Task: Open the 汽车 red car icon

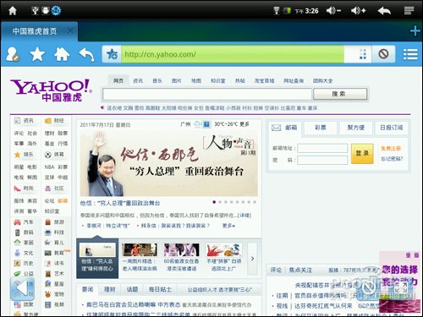Action: [x=17, y=222]
